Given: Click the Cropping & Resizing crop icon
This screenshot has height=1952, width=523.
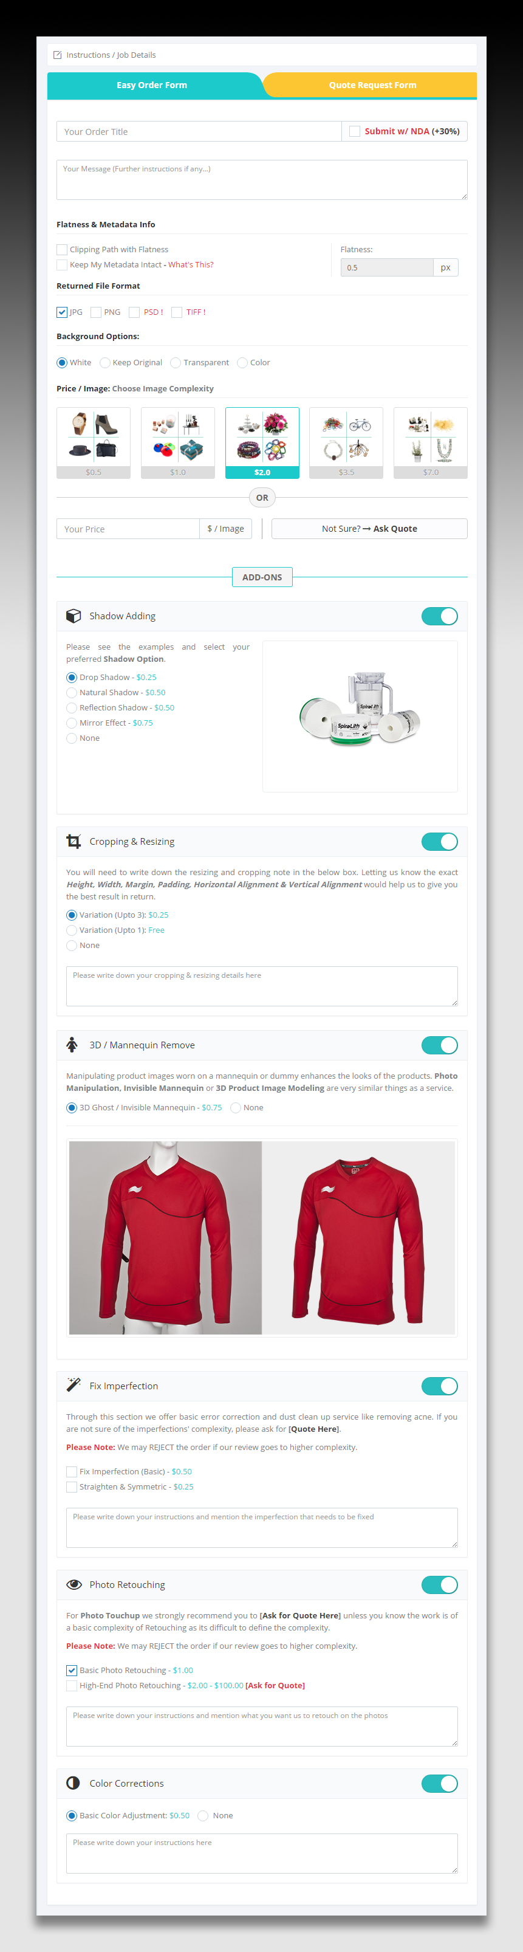Looking at the screenshot, I should coord(73,842).
